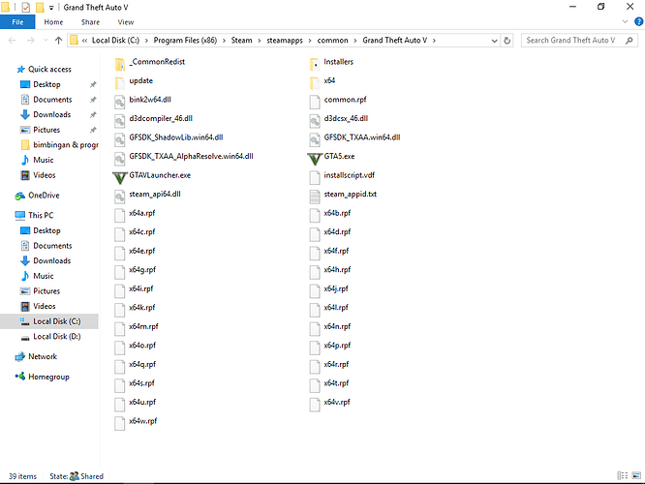Image resolution: width=645 pixels, height=484 pixels.
Task: Open bimbingan & progr folder in sidebar
Action: (x=66, y=145)
